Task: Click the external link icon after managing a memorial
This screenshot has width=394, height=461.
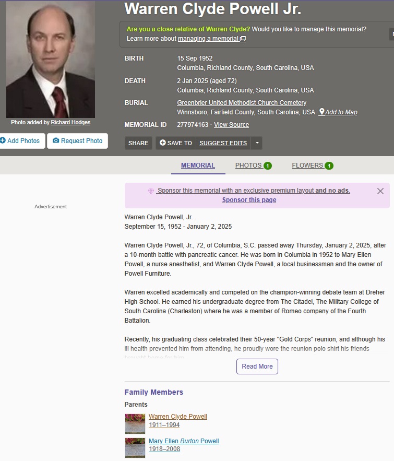Action: coord(243,39)
